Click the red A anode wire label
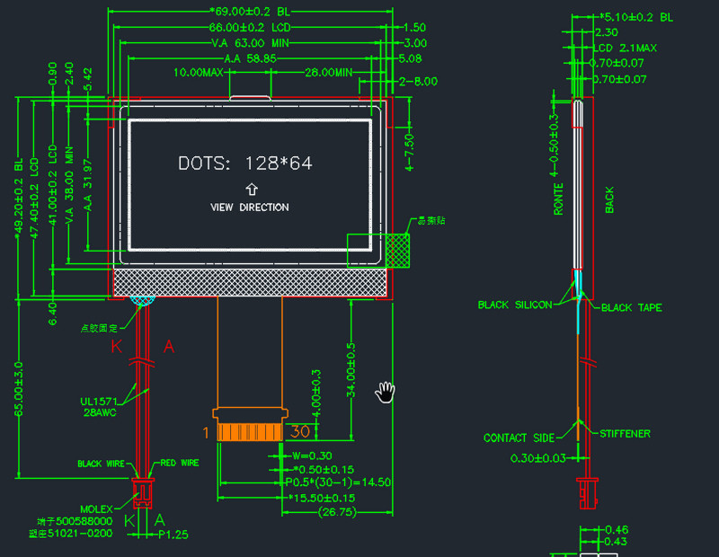 (169, 346)
